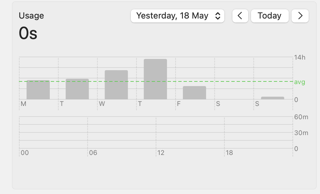
Task: Click the 06 hour marker
Action: (93, 153)
